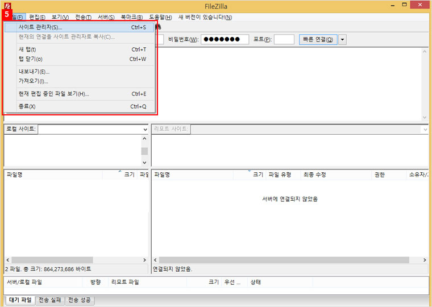Click the FileZilla icon in the title bar
This screenshot has width=432, height=307.
pyautogui.click(x=7, y=6)
